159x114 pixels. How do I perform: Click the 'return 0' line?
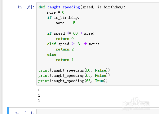click(64, 39)
